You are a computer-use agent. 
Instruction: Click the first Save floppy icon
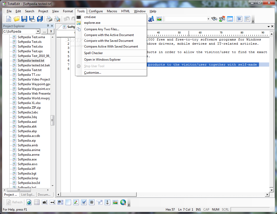pyautogui.click(x=24, y=19)
